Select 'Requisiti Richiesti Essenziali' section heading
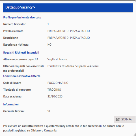The height and width of the screenshot is (136, 136). pos(21,52)
